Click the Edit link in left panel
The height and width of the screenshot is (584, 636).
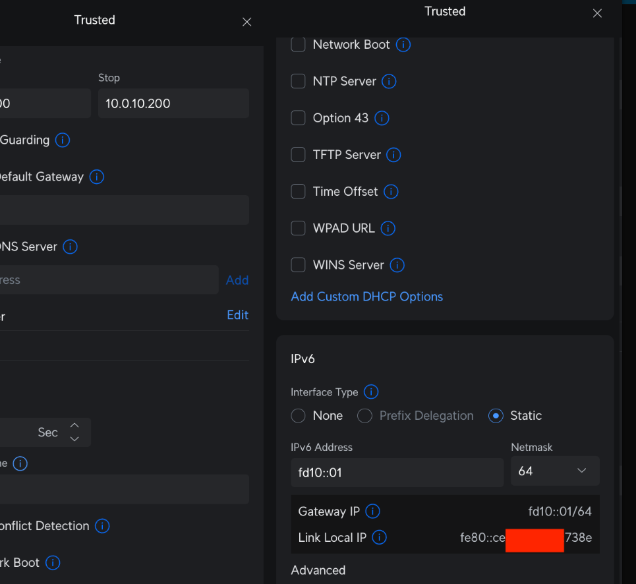tap(237, 315)
